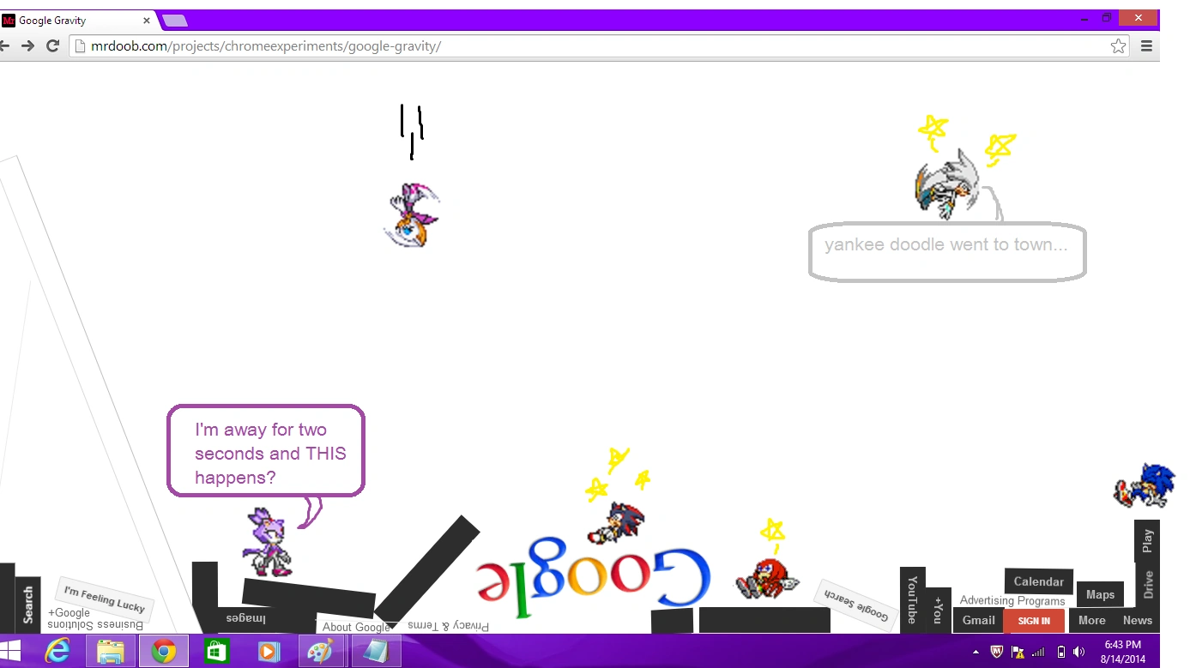Select the Google Gravity tab
The width and height of the screenshot is (1190, 668).
[x=77, y=21]
